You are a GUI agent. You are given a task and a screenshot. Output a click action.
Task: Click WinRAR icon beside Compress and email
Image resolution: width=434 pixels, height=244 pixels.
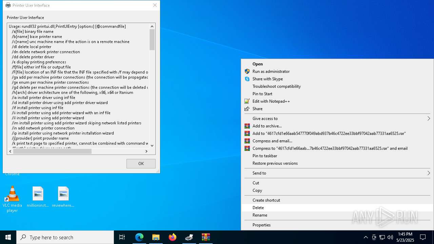pyautogui.click(x=247, y=141)
